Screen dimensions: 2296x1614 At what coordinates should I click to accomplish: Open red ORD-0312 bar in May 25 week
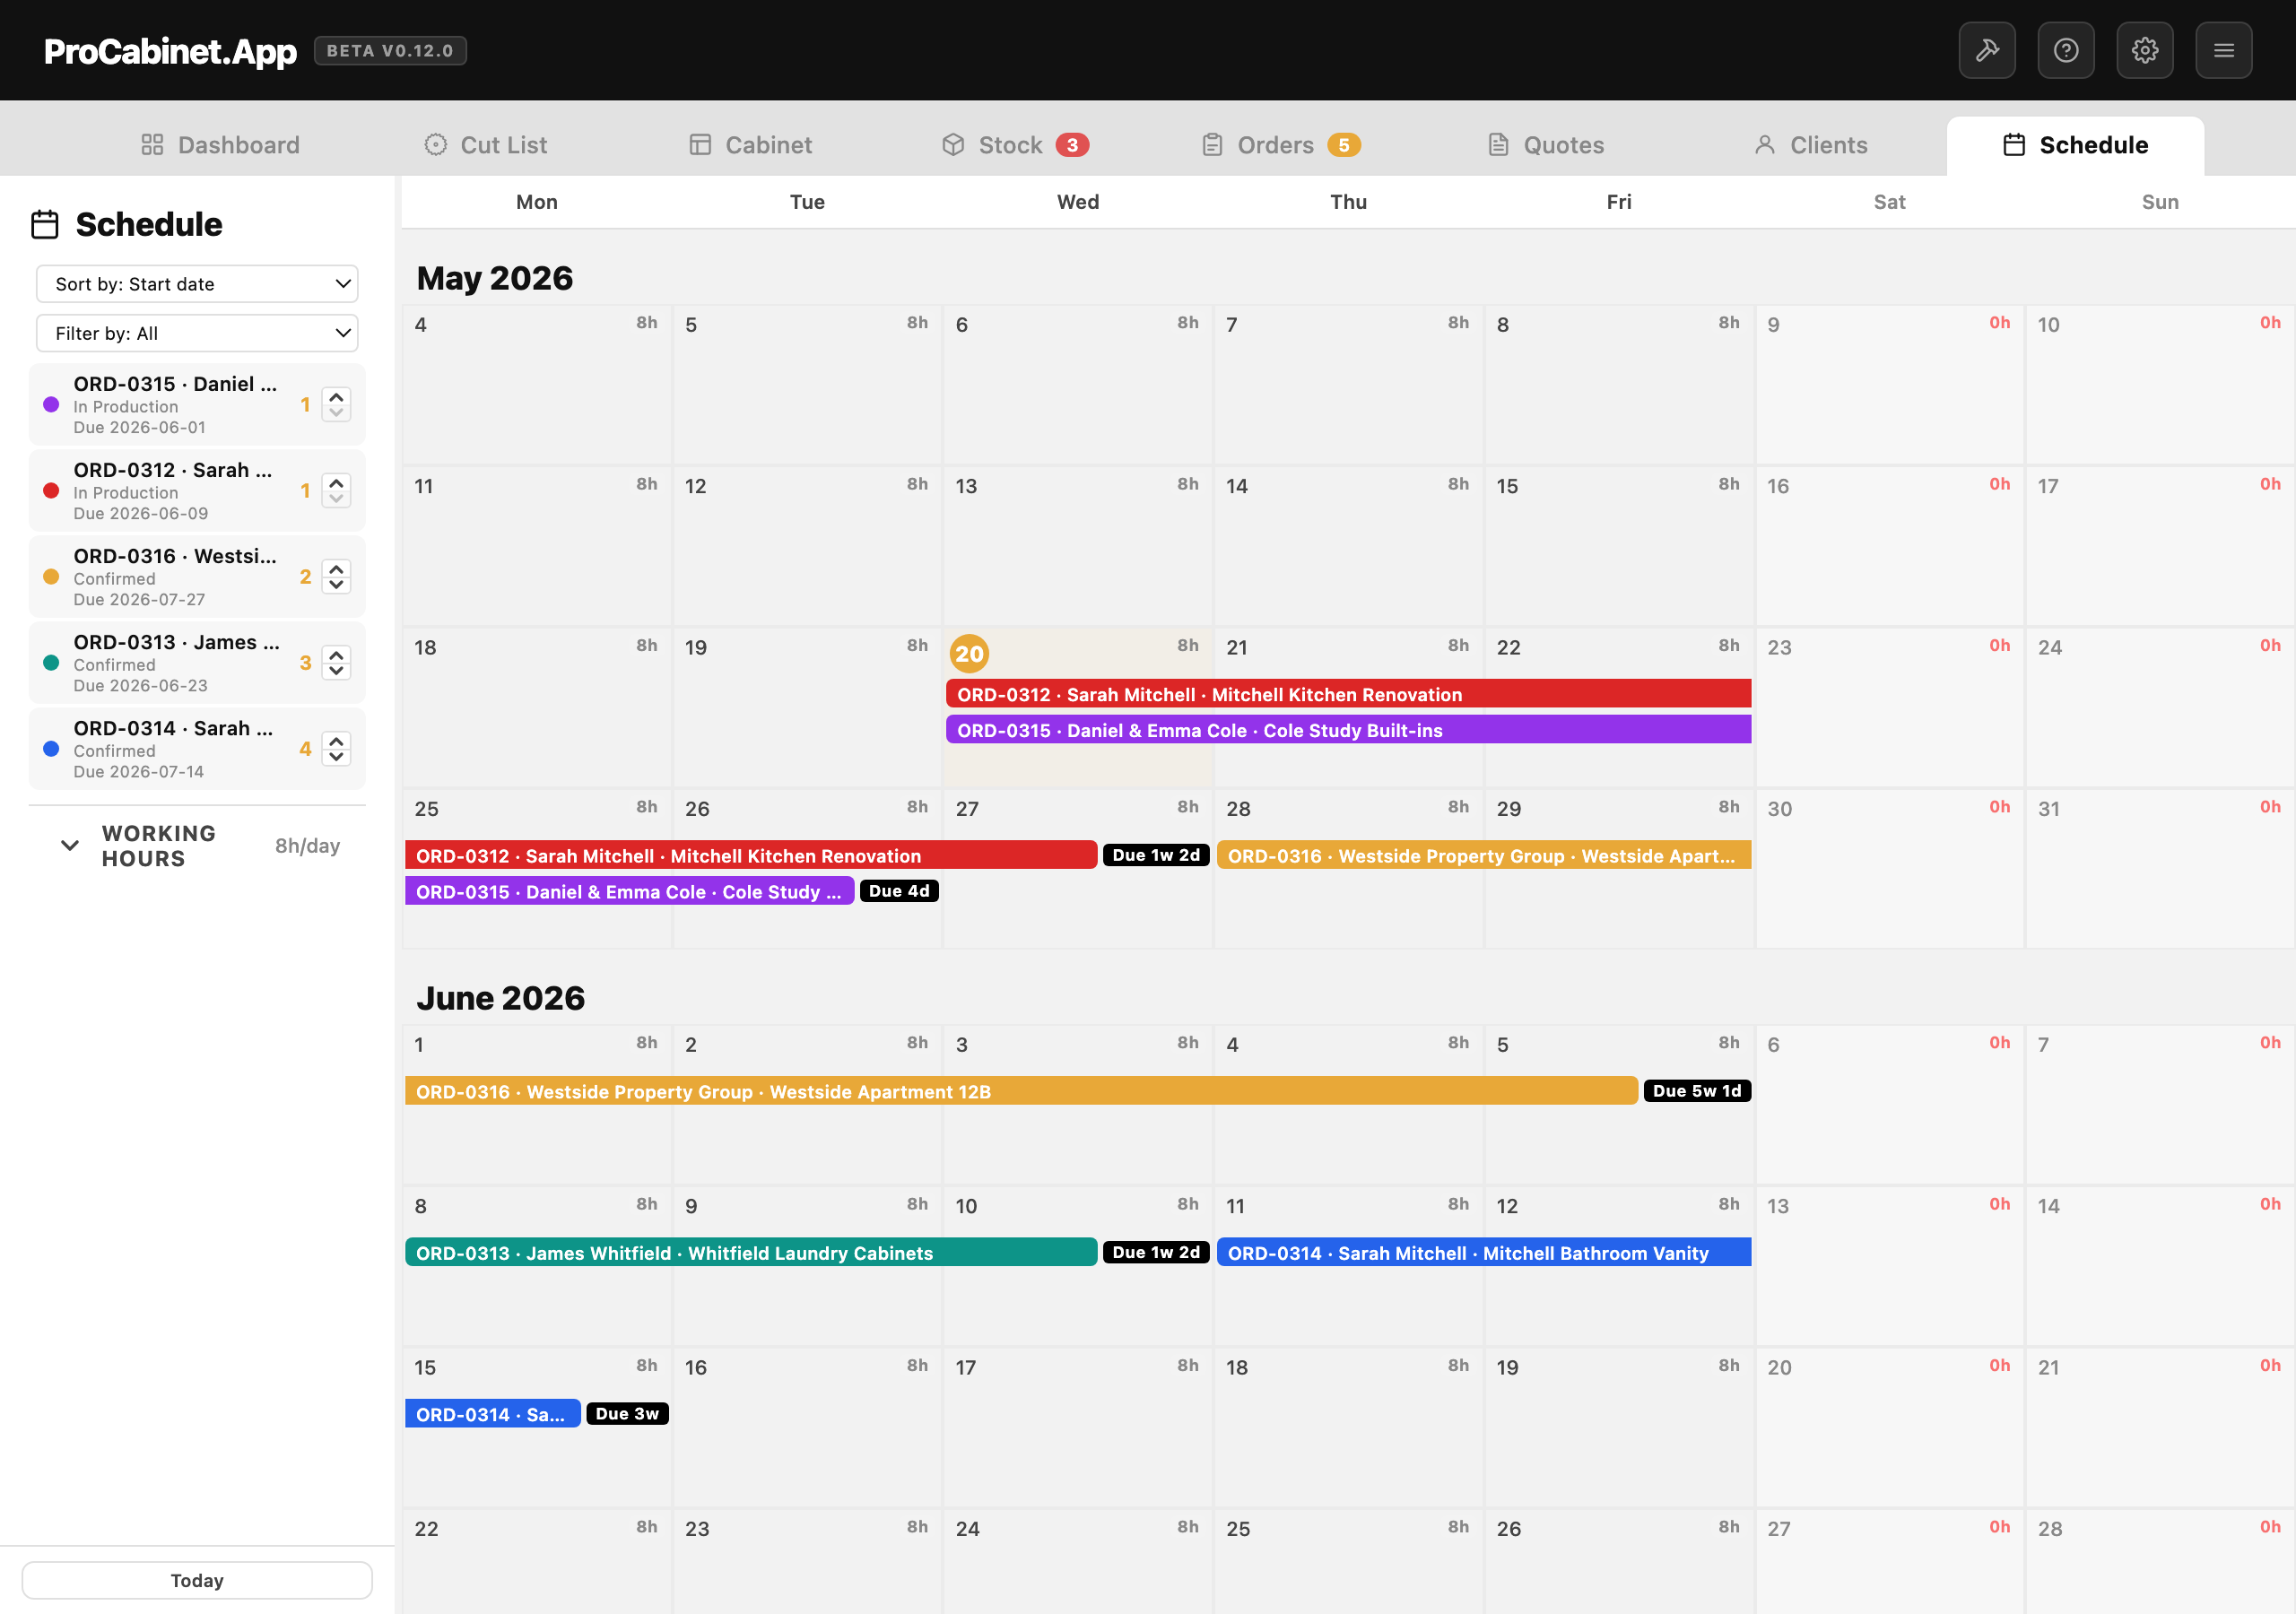coord(751,856)
